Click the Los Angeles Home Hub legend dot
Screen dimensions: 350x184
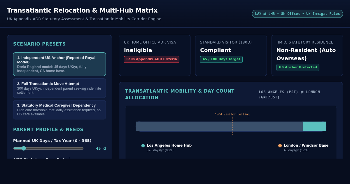point(143,145)
